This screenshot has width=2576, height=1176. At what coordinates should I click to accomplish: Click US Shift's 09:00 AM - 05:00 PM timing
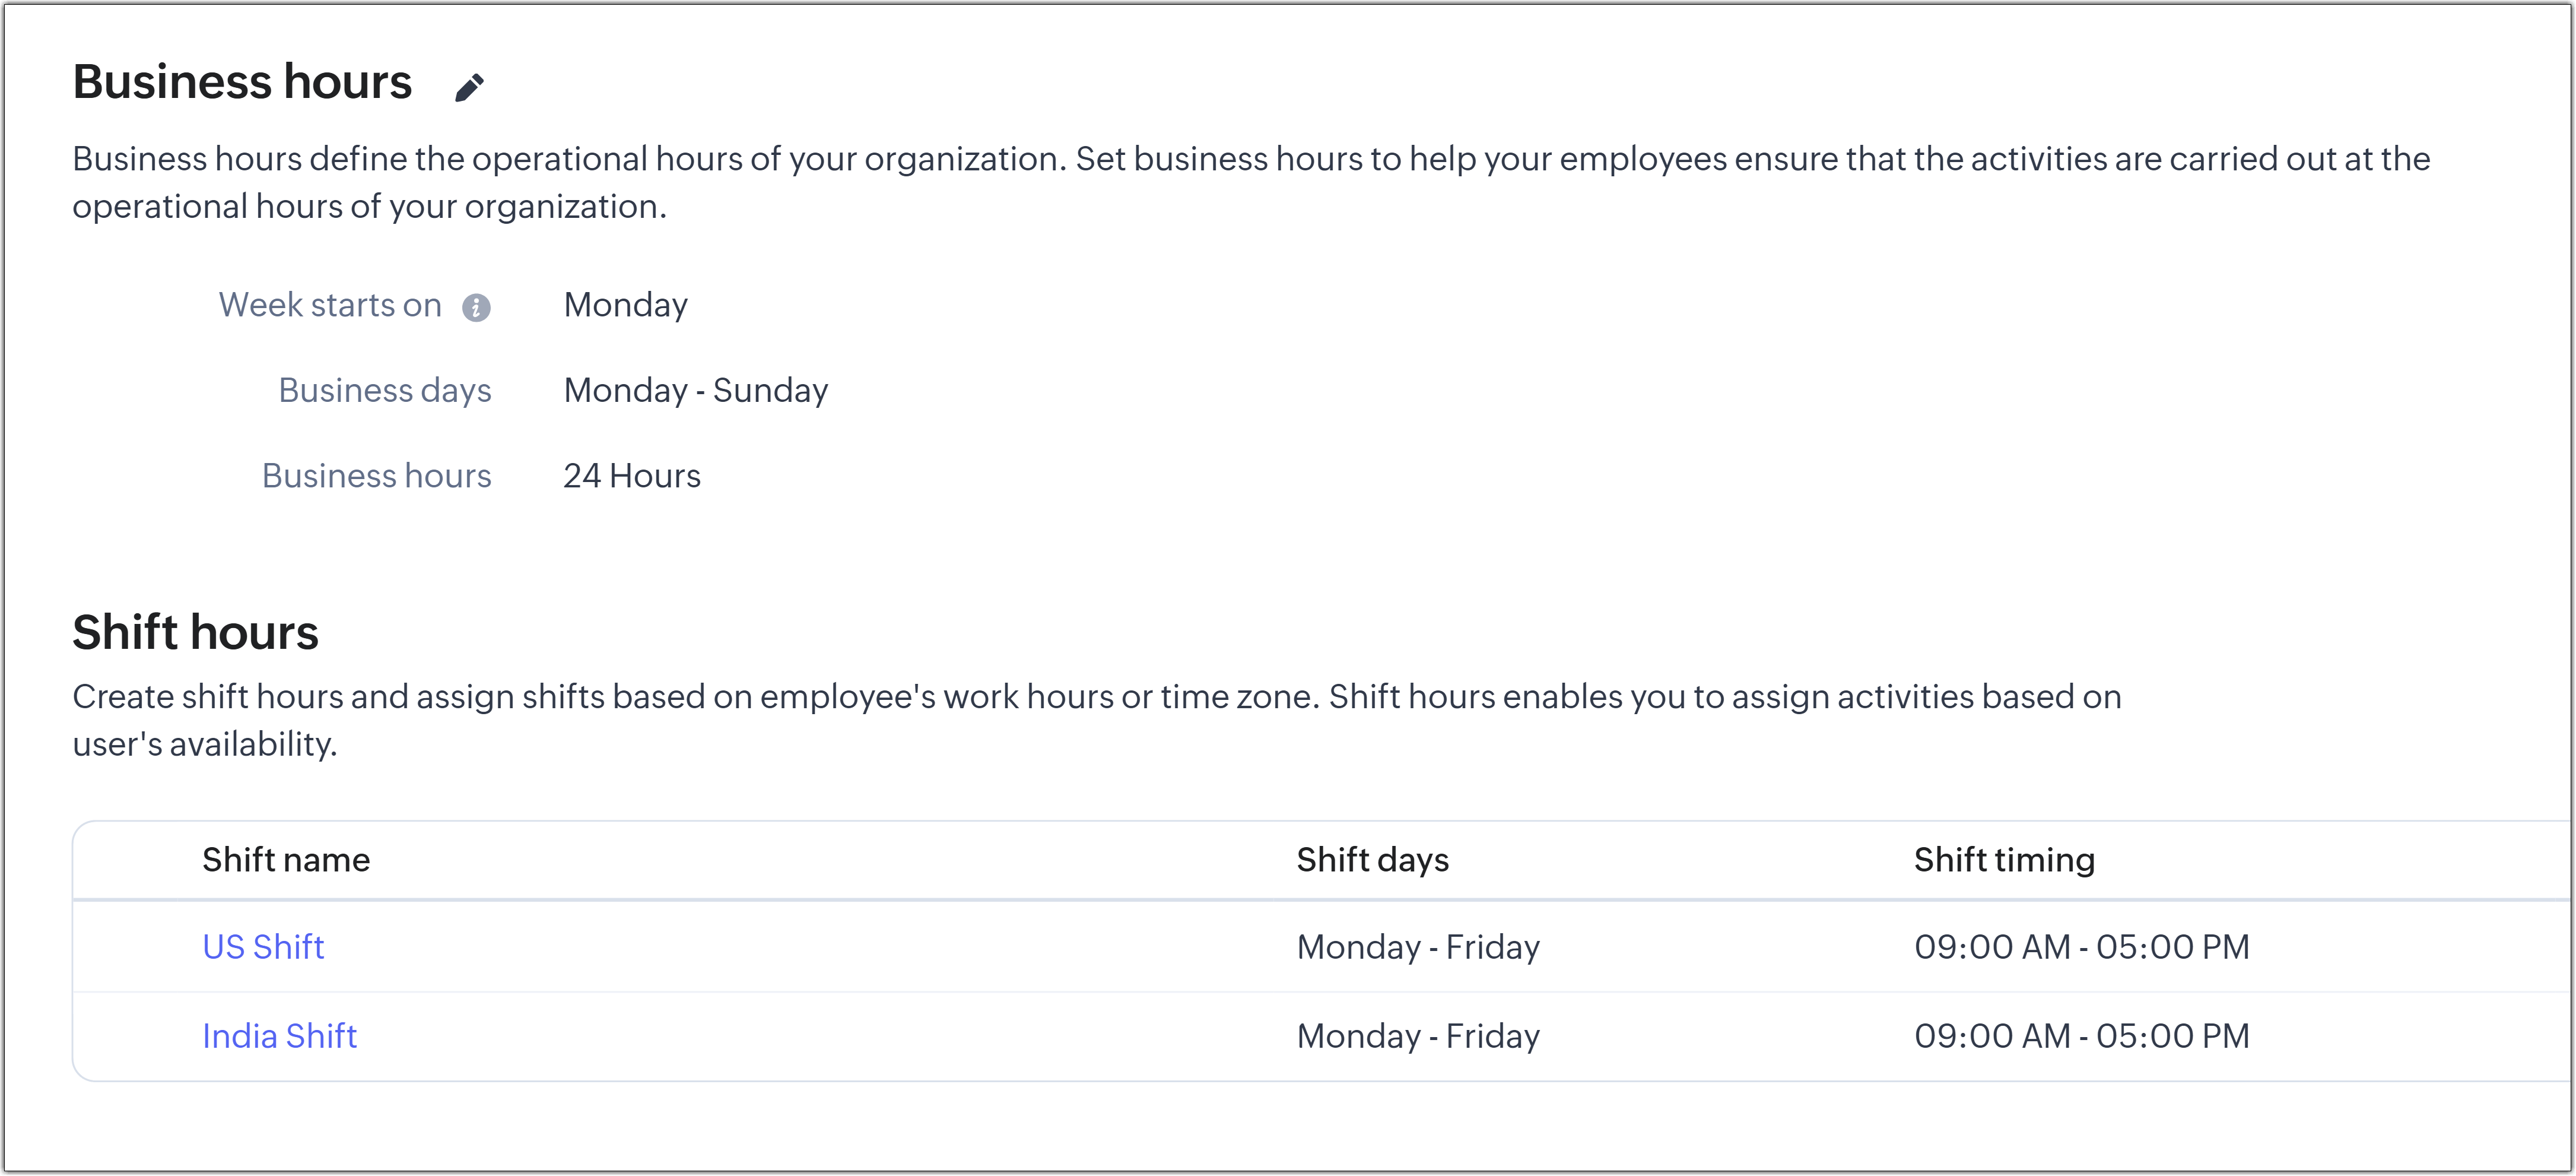tap(2081, 946)
